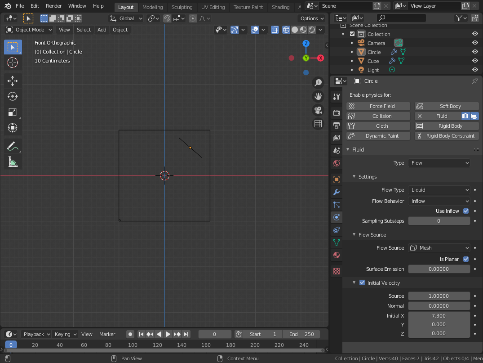The width and height of the screenshot is (483, 363).
Task: Select the Rotate tool
Action: point(13,97)
